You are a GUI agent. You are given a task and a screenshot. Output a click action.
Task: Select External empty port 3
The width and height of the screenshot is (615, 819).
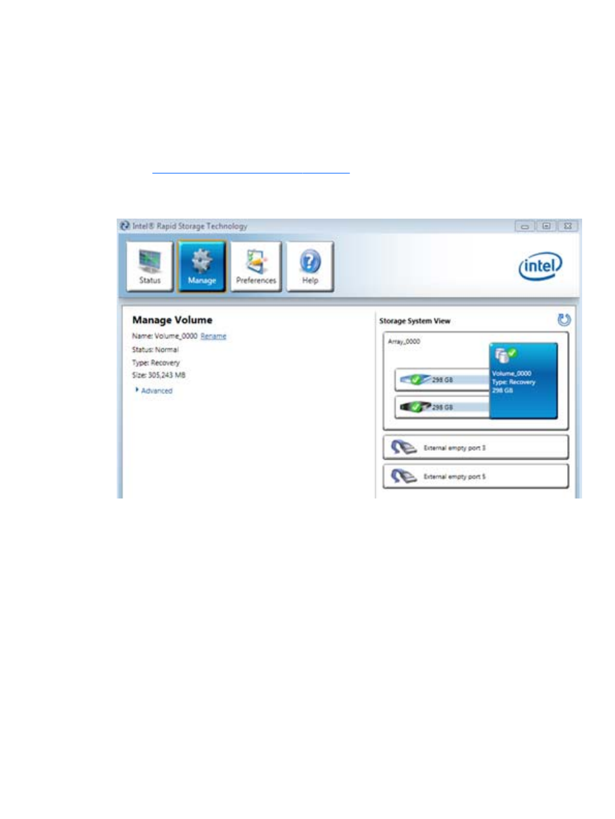pos(476,447)
